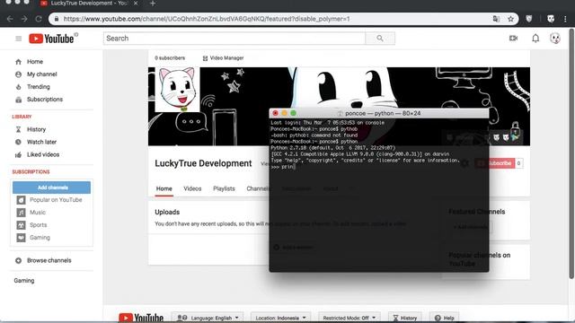Click the Uploads section heading
This screenshot has width=575, height=323.
pos(167,212)
